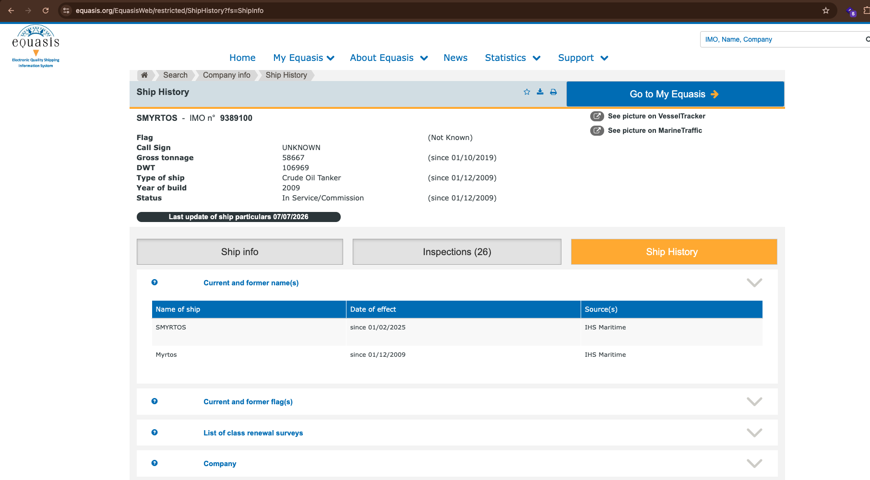Click Last update of ship particulars banner
The height and width of the screenshot is (480, 870).
tap(238, 217)
